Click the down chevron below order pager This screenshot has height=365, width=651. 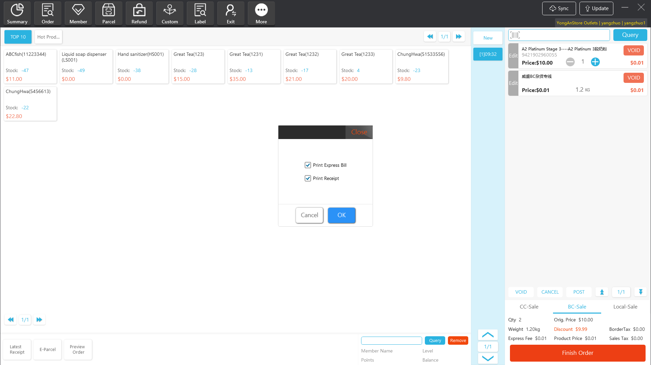tap(488, 358)
